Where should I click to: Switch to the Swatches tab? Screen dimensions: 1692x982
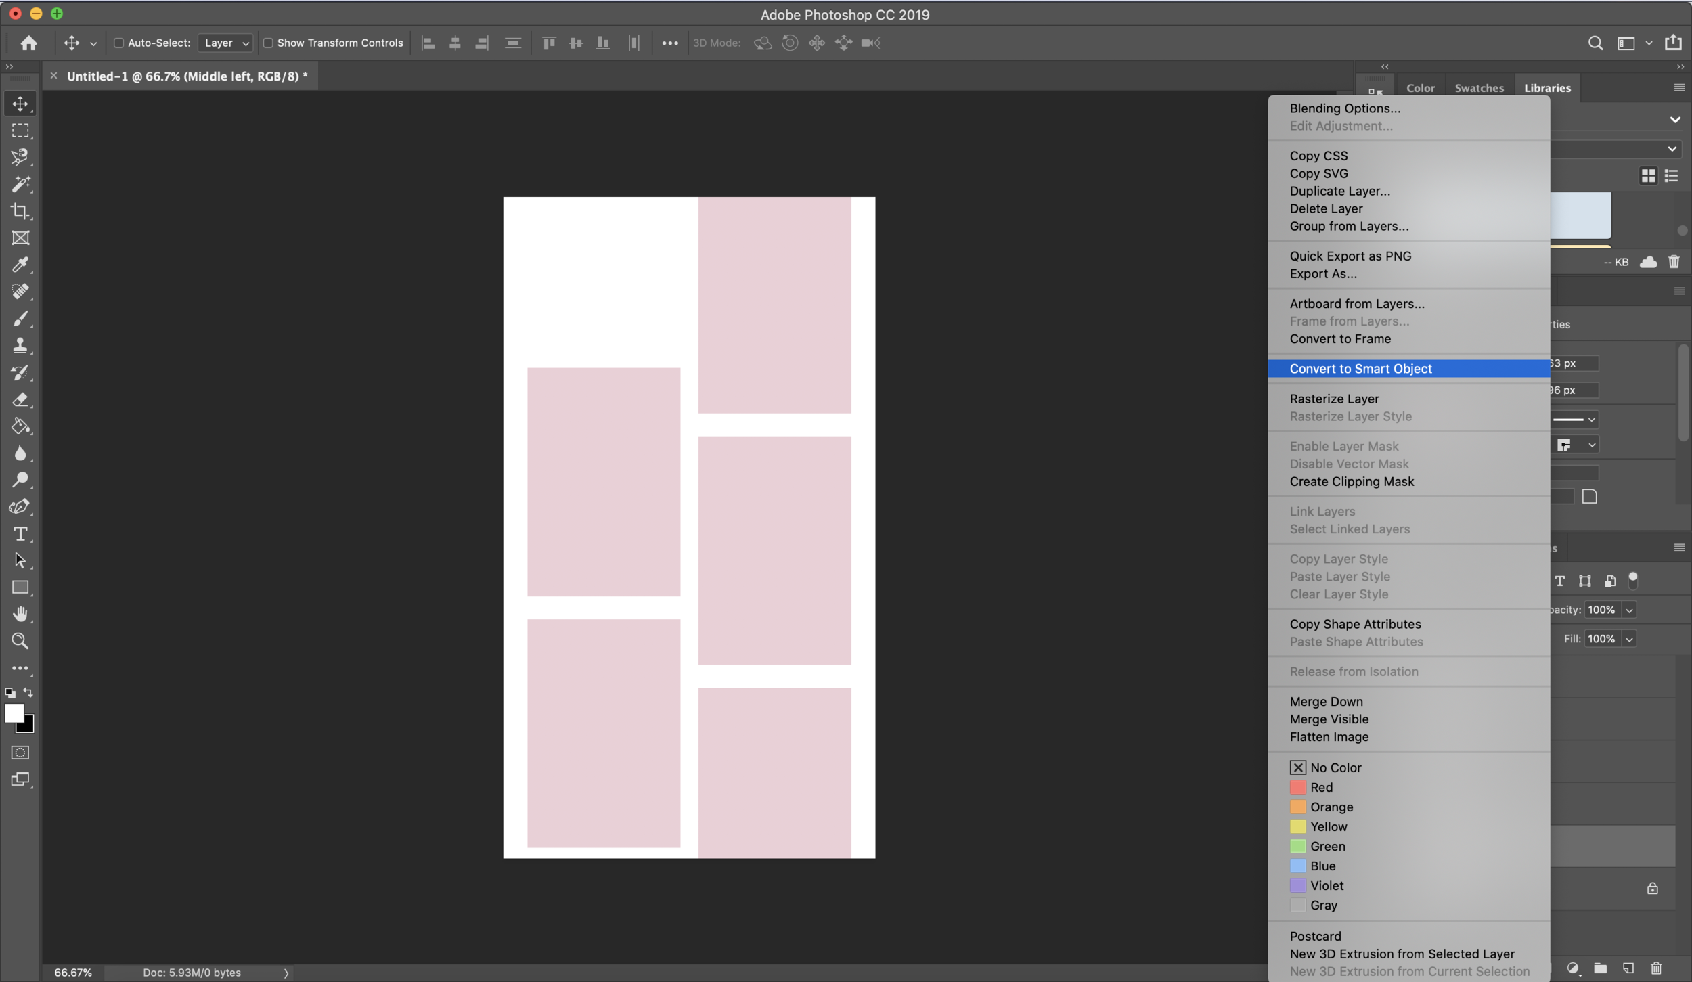point(1479,88)
